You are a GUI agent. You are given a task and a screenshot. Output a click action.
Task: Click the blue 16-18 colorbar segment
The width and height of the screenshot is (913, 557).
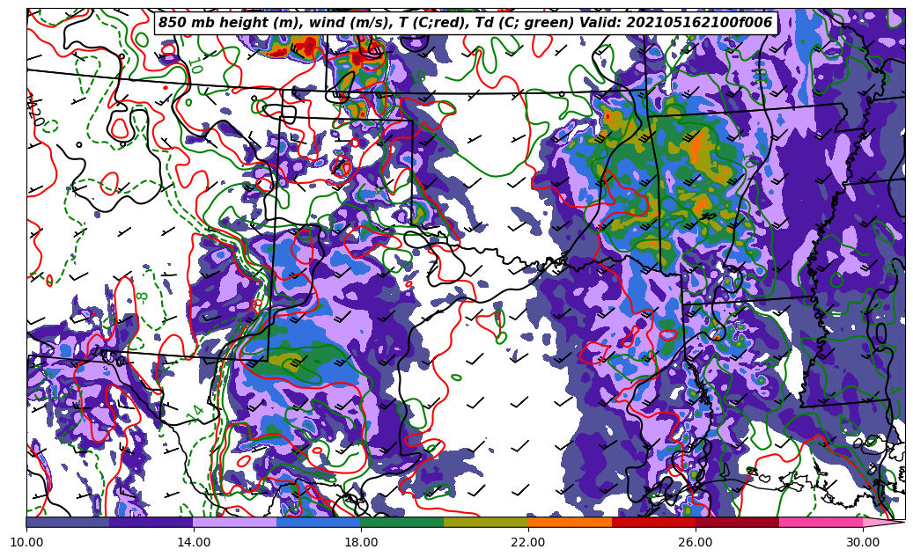click(319, 522)
